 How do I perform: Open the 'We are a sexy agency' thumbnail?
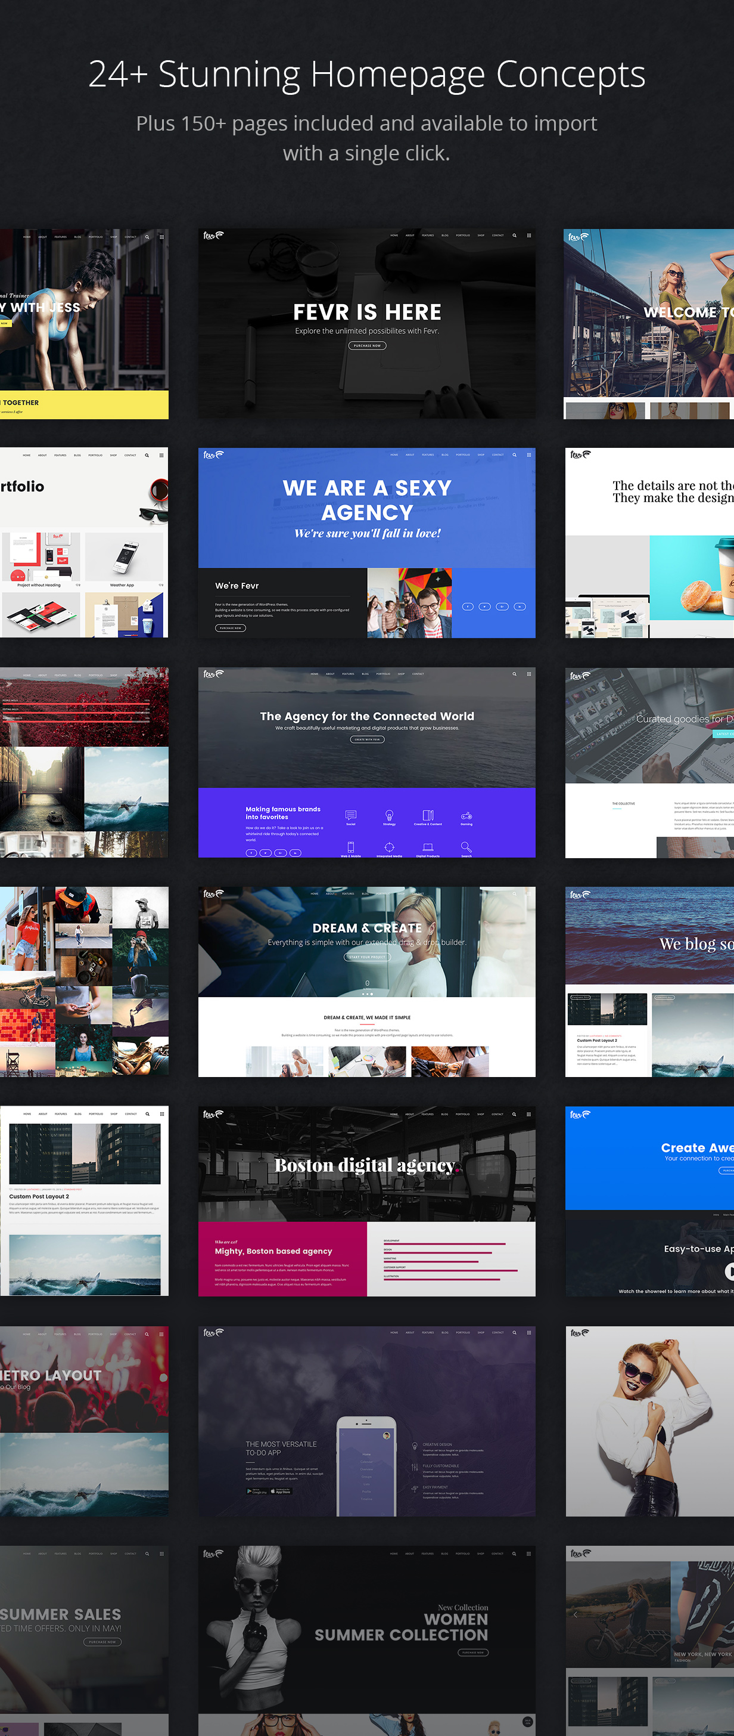367,543
